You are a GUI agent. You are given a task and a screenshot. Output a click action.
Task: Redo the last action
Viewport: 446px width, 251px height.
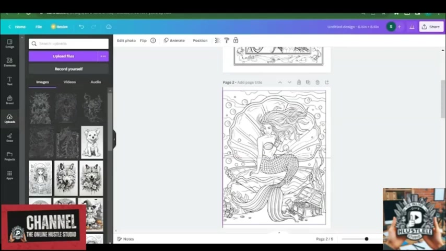(93, 27)
